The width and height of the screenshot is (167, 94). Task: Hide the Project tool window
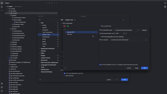click(57, 3)
